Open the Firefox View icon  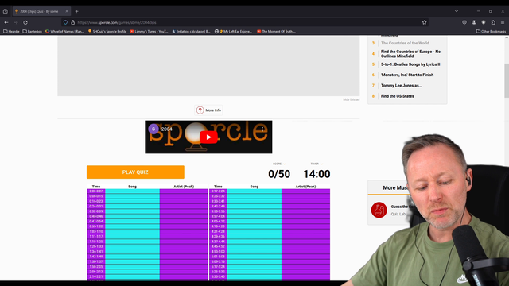[6, 11]
